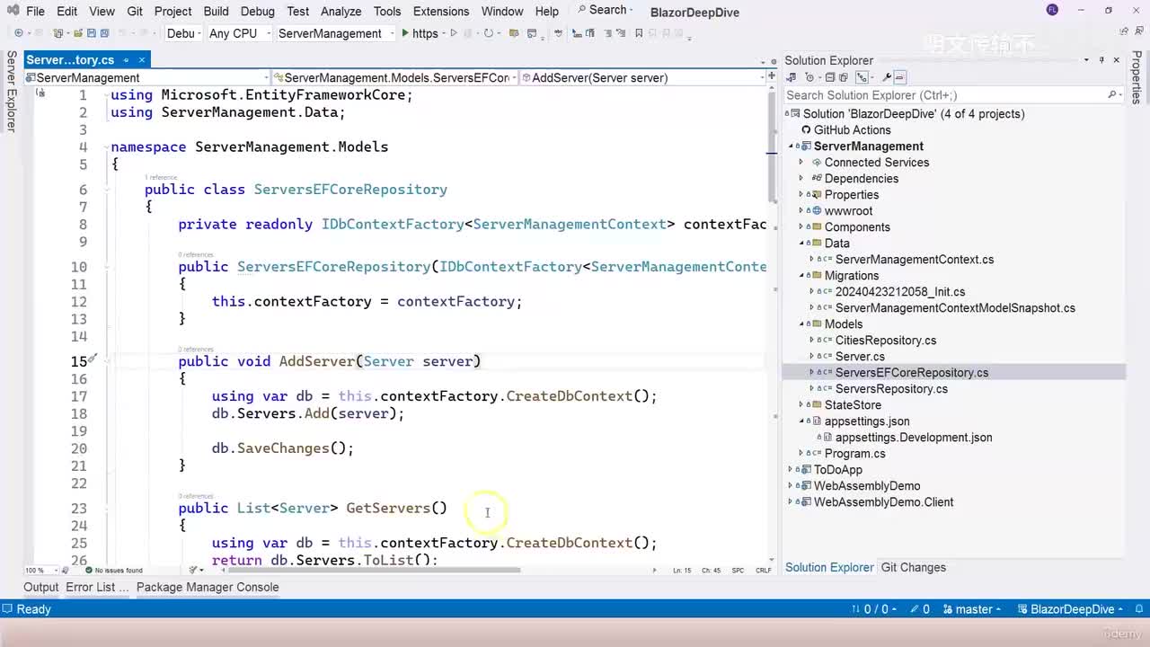Viewport: 1150px width, 647px height.
Task: Open the ServerManagement project navigation dropdown
Action: pyautogui.click(x=148, y=78)
